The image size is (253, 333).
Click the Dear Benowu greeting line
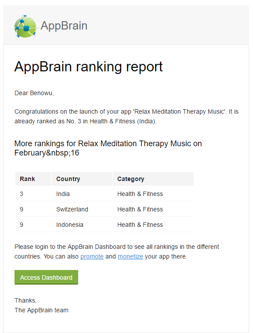pyautogui.click(x=34, y=93)
